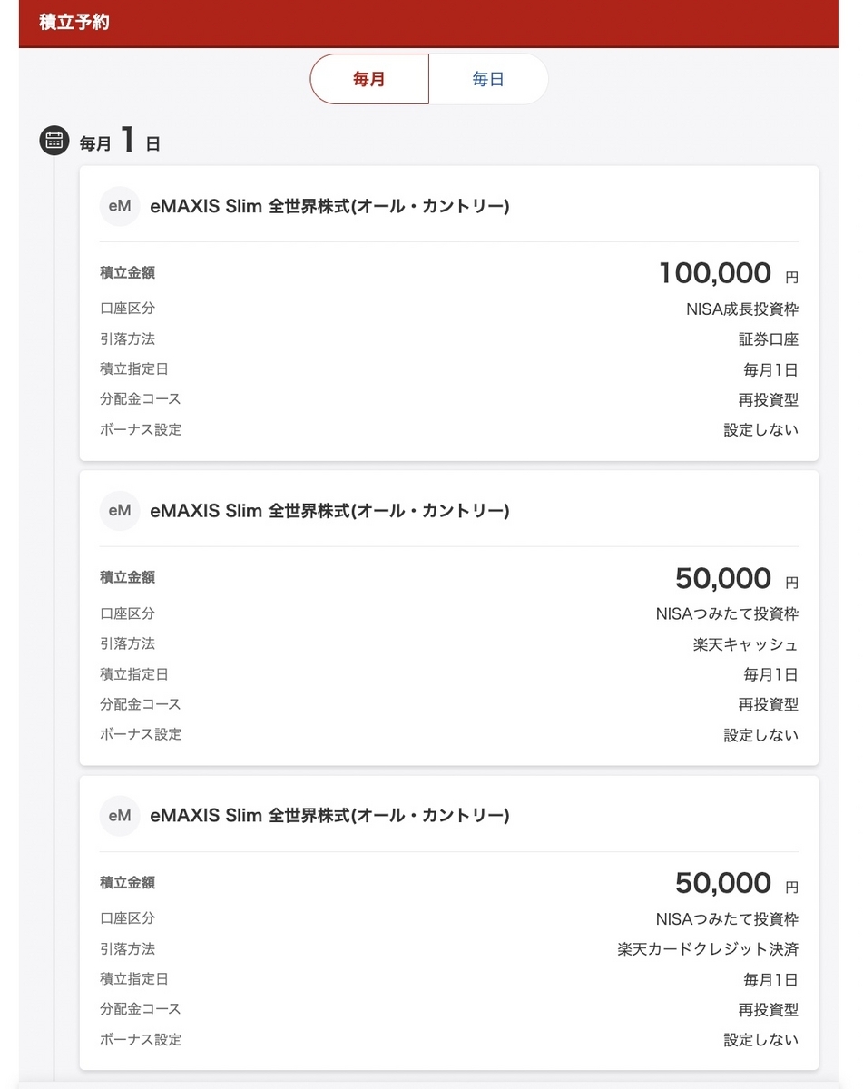Open third eMAXIS Slim 全世界株式 fund title
This screenshot has width=863, height=1089.
pos(329,817)
